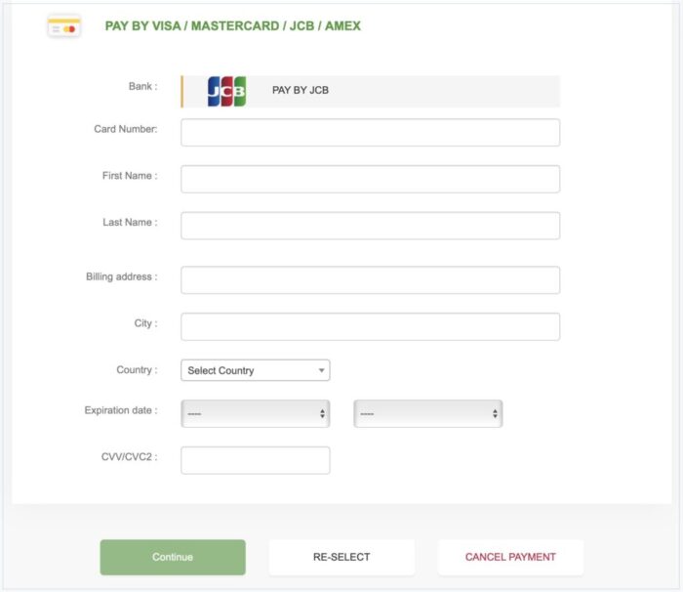Image resolution: width=683 pixels, height=592 pixels.
Task: Click the JCB logo icon
Action: [226, 91]
